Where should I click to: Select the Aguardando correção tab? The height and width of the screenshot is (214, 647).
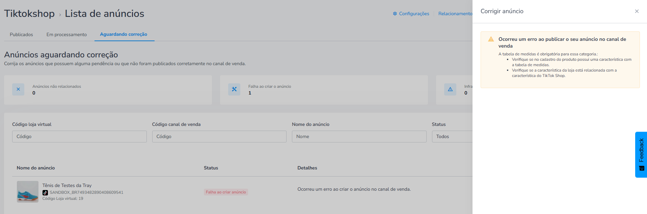(124, 34)
